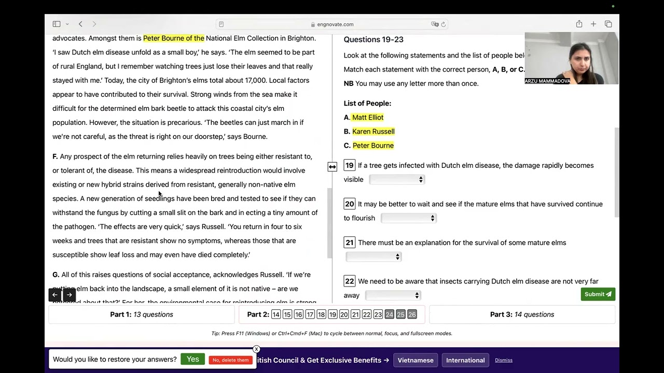Jump to question 21
This screenshot has height=373, width=664.
tap(355, 314)
